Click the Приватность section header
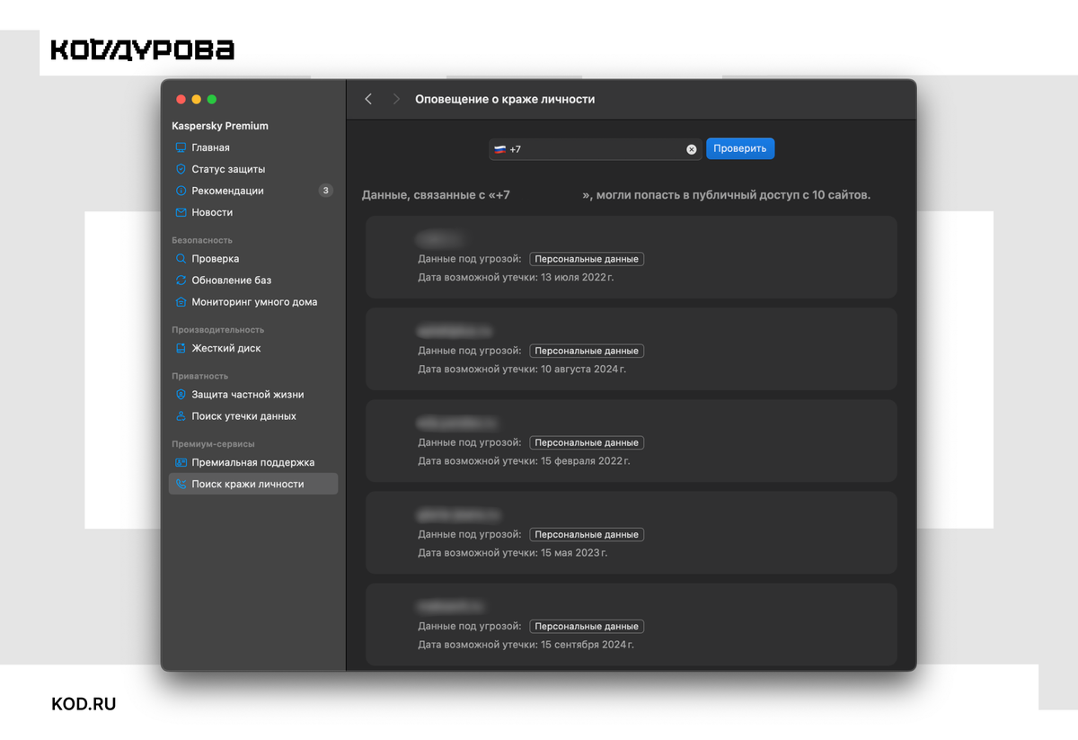The image size is (1078, 740). click(200, 376)
